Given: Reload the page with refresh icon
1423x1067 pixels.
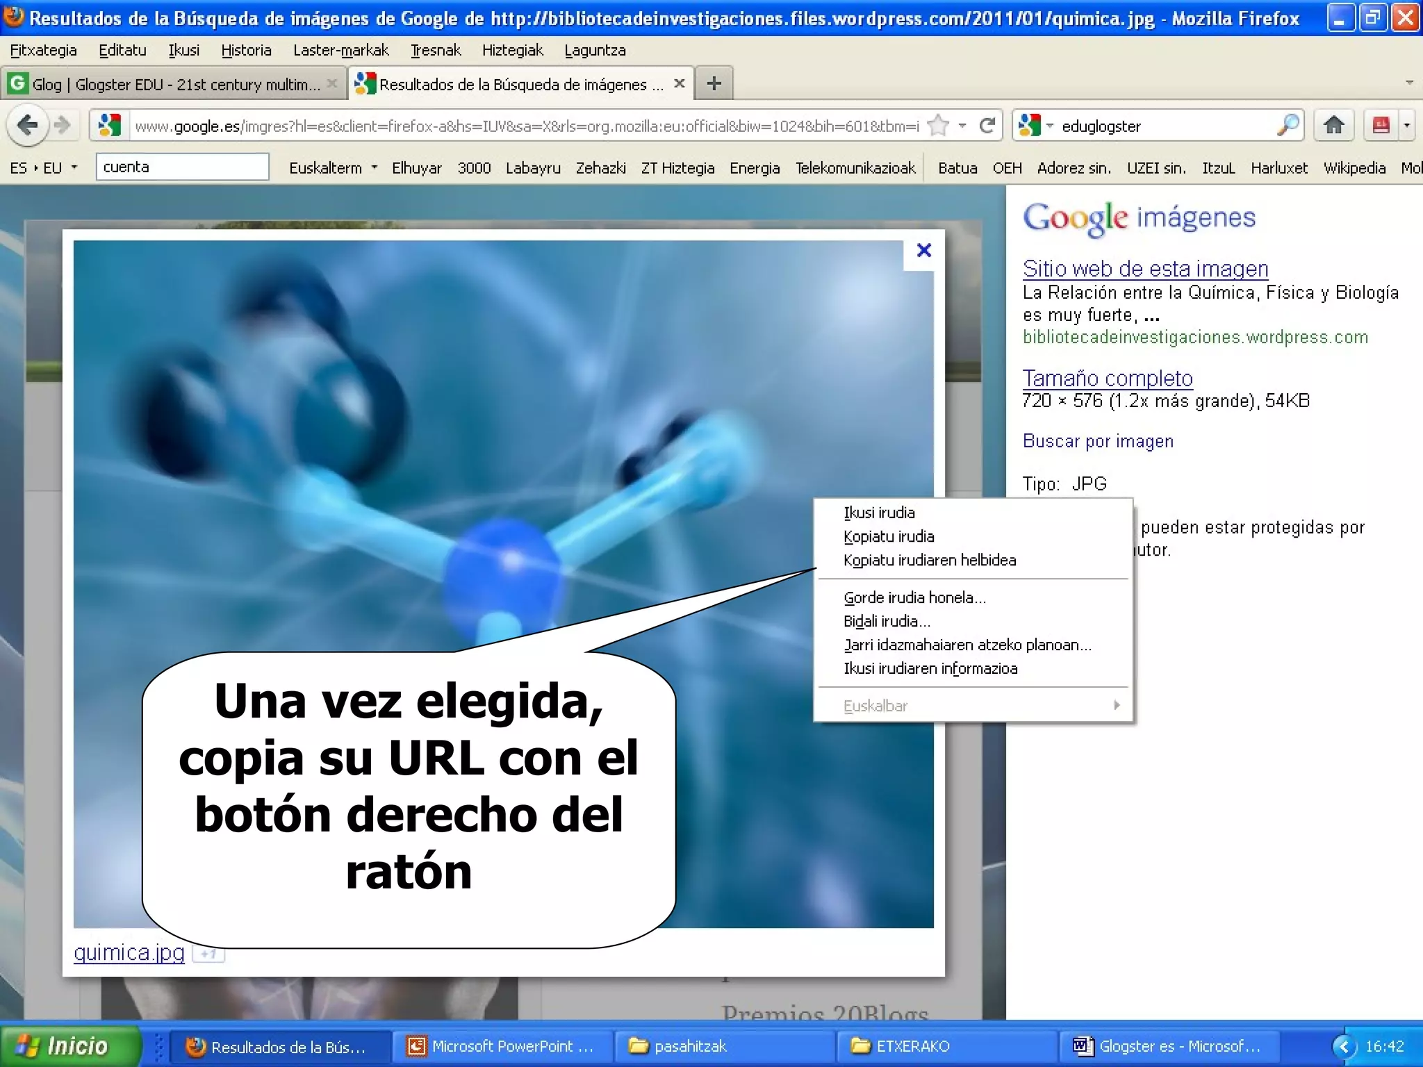Looking at the screenshot, I should (x=987, y=126).
